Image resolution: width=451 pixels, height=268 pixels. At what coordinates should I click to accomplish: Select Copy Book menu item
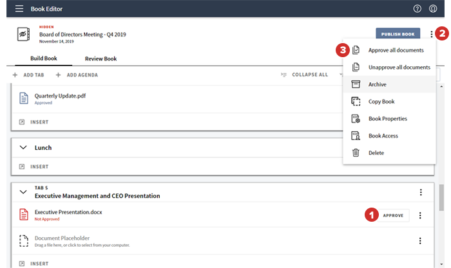point(381,102)
